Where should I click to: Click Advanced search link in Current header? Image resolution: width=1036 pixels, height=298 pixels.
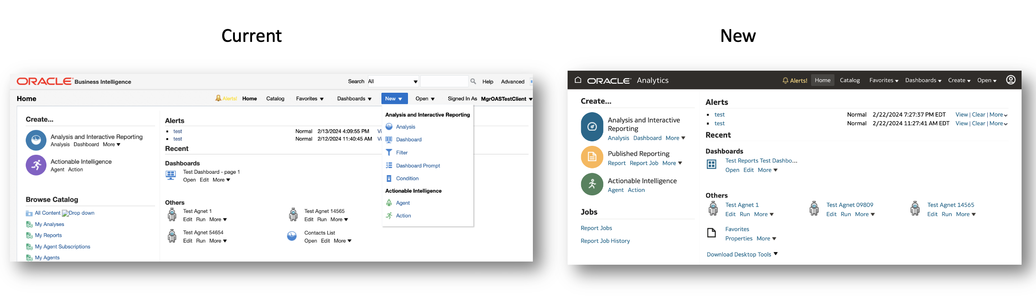pyautogui.click(x=513, y=81)
